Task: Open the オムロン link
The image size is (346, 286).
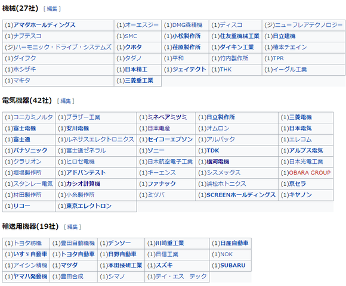Action: [218, 128]
